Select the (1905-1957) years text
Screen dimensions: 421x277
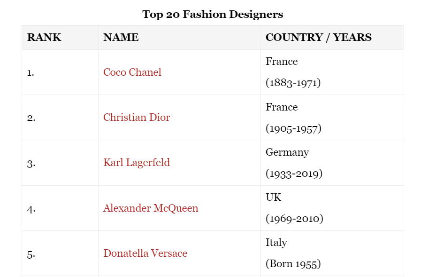pyautogui.click(x=293, y=128)
